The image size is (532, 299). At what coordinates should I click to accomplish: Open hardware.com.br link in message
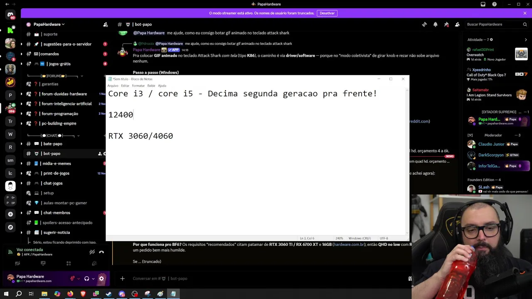(x=349, y=245)
